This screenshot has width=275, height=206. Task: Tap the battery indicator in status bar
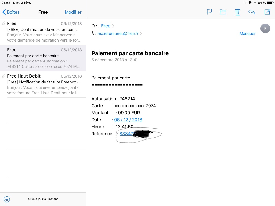tap(270, 3)
